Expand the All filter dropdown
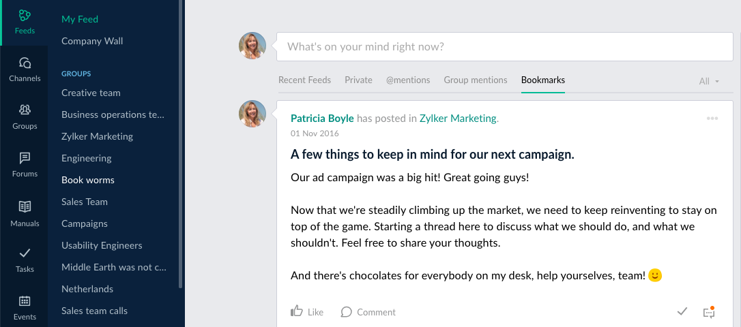This screenshot has width=741, height=327. click(709, 81)
